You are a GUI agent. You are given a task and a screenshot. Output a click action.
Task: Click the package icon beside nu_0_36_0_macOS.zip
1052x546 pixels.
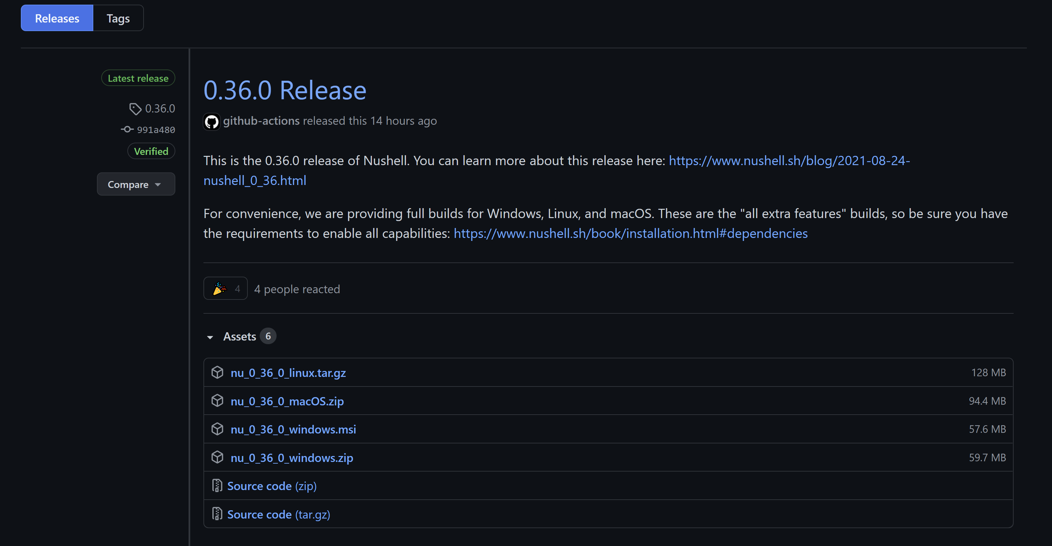pyautogui.click(x=217, y=401)
